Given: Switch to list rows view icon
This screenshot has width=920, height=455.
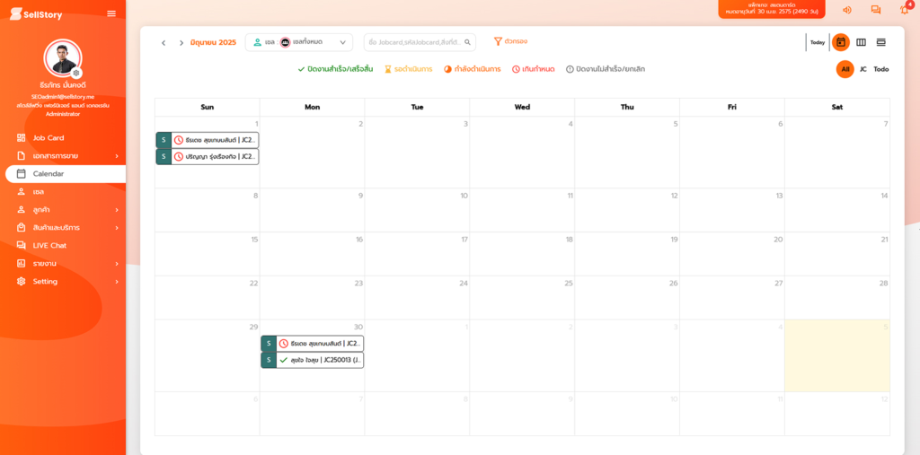Looking at the screenshot, I should [x=880, y=42].
